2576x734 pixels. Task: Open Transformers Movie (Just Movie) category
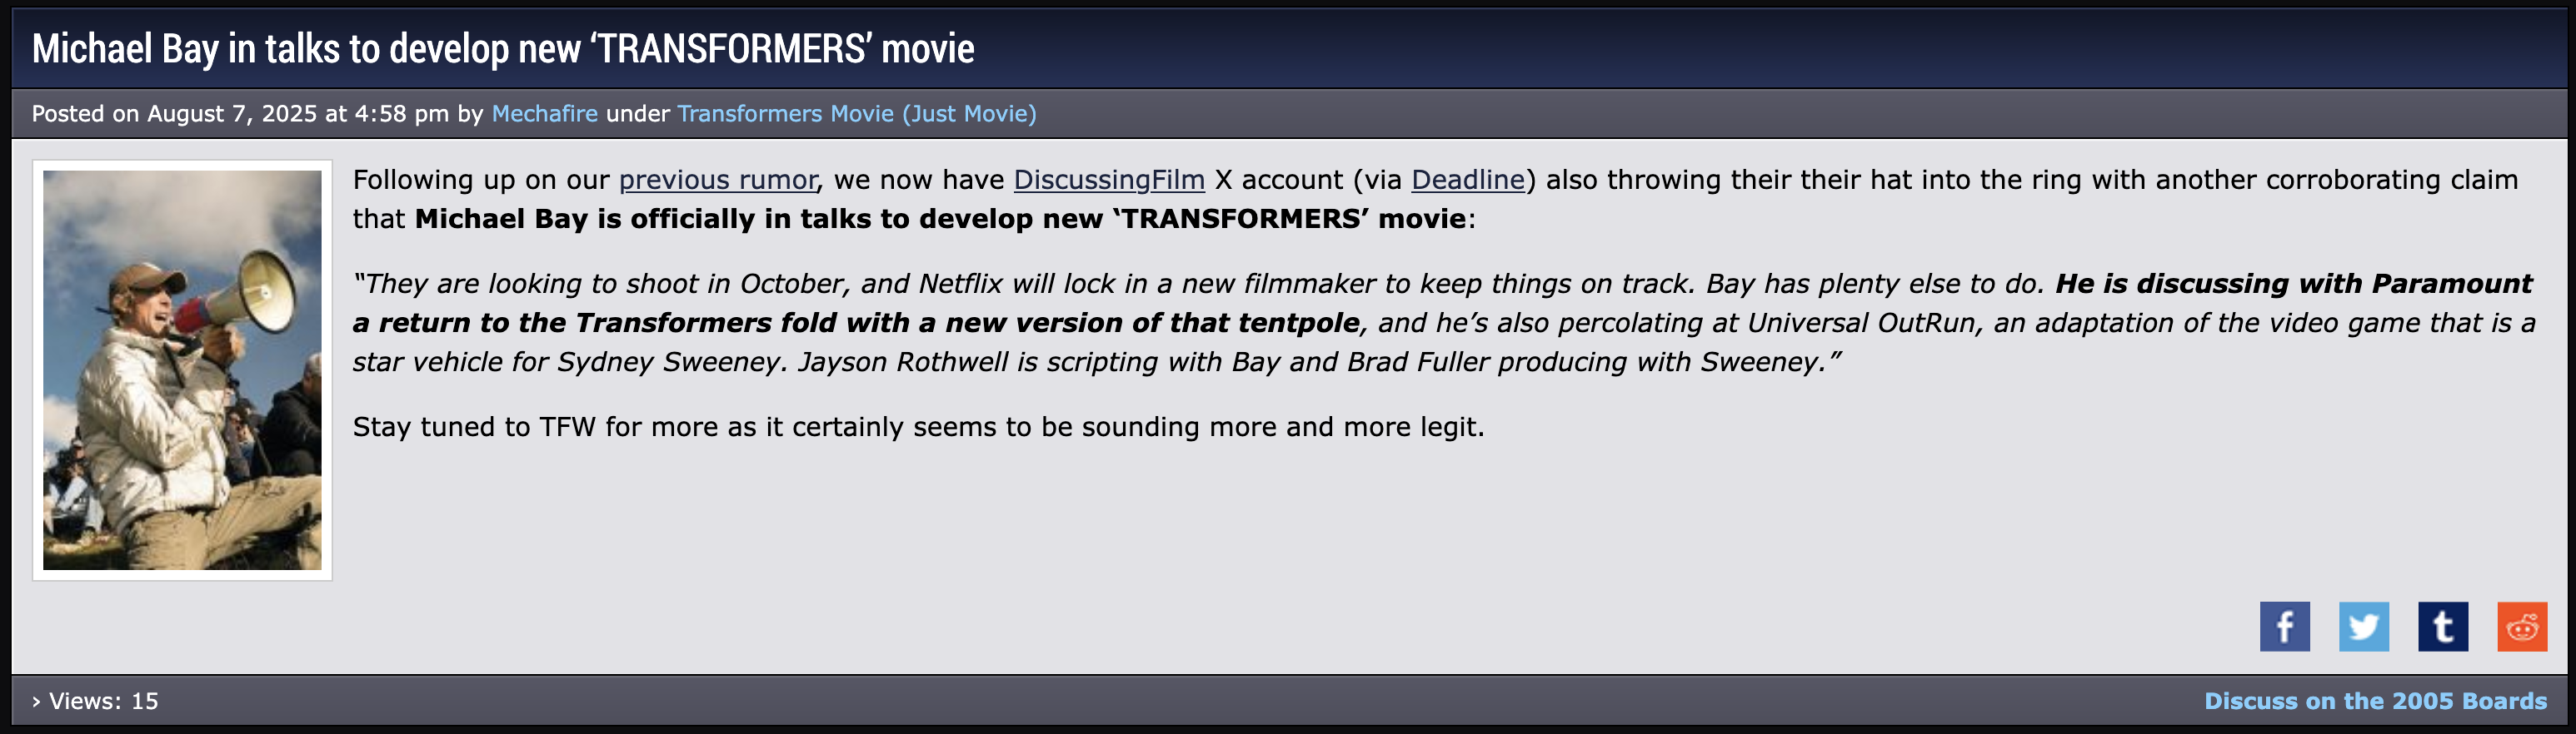[x=856, y=114]
